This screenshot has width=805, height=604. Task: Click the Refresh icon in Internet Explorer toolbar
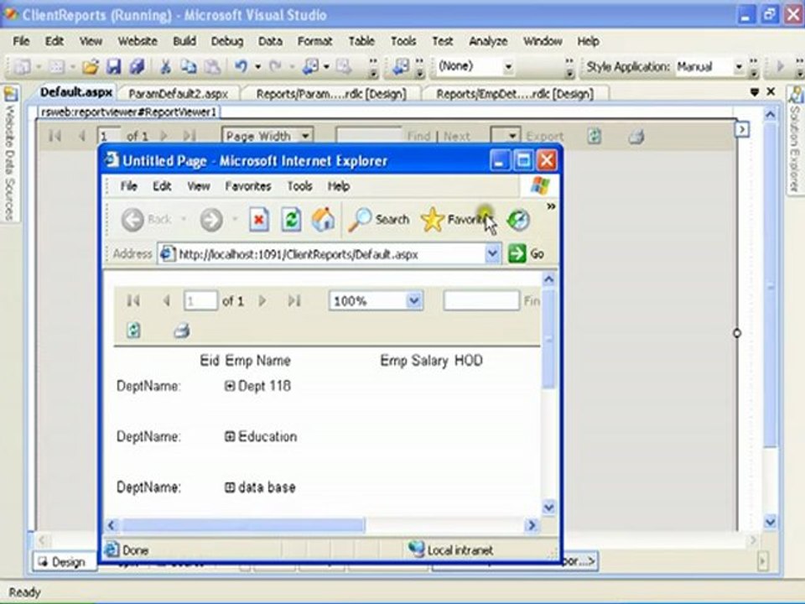pos(291,220)
